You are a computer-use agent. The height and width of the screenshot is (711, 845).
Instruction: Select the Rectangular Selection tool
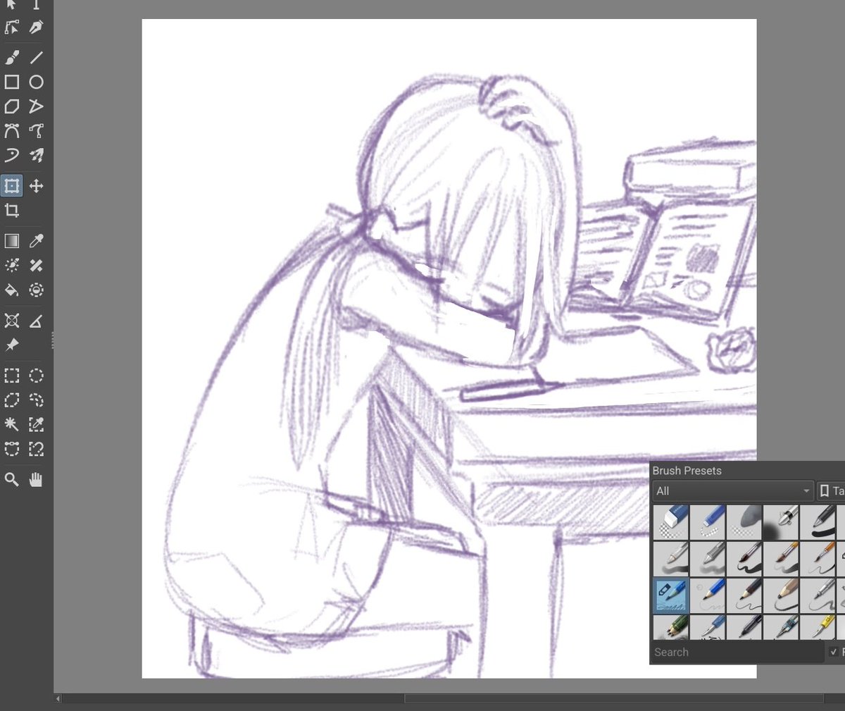tap(12, 376)
